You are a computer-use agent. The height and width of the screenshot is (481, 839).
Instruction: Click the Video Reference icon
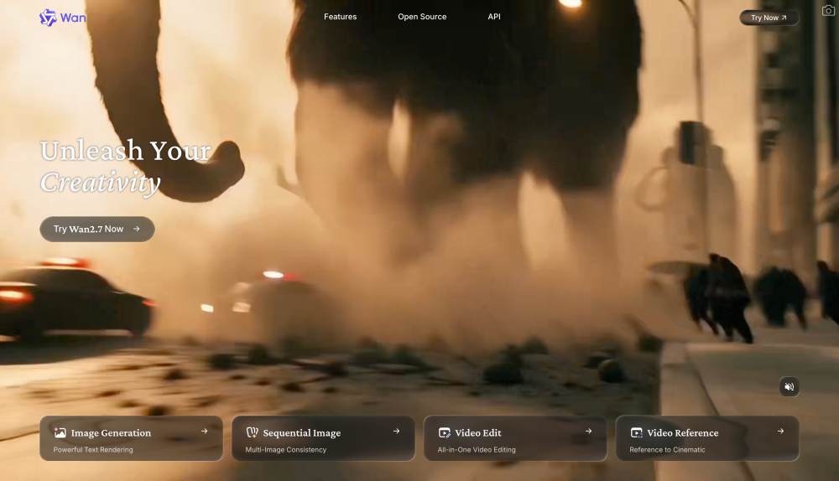(x=636, y=433)
